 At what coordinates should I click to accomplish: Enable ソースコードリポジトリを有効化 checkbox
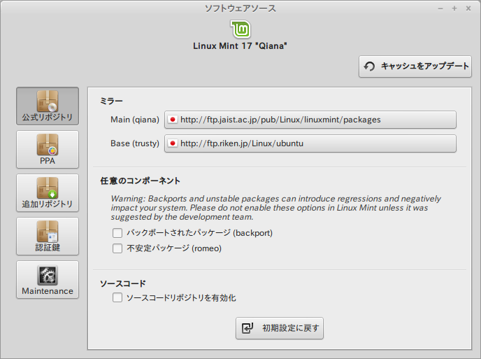tap(117, 297)
